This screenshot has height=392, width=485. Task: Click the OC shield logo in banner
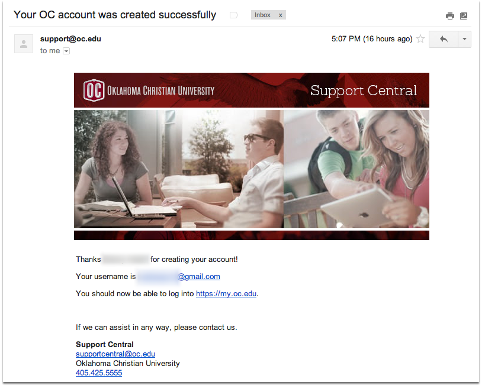[x=94, y=90]
